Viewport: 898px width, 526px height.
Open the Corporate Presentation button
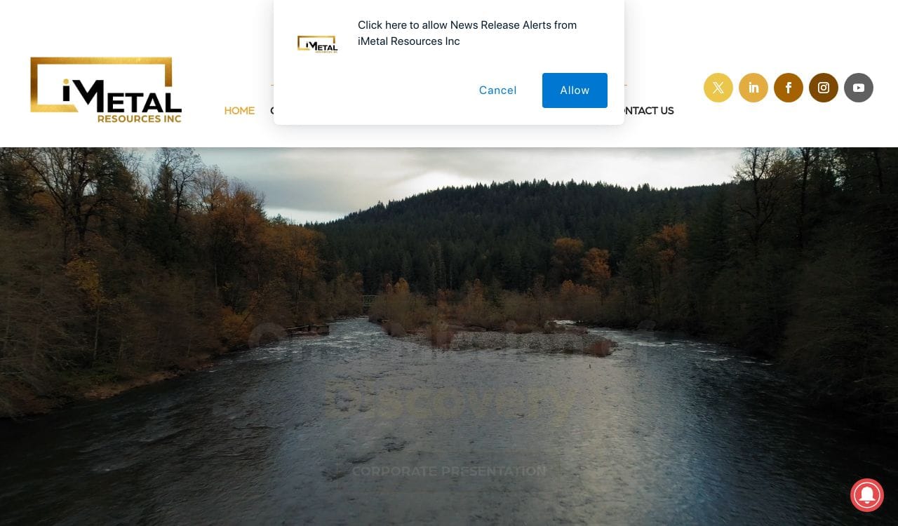coord(449,471)
